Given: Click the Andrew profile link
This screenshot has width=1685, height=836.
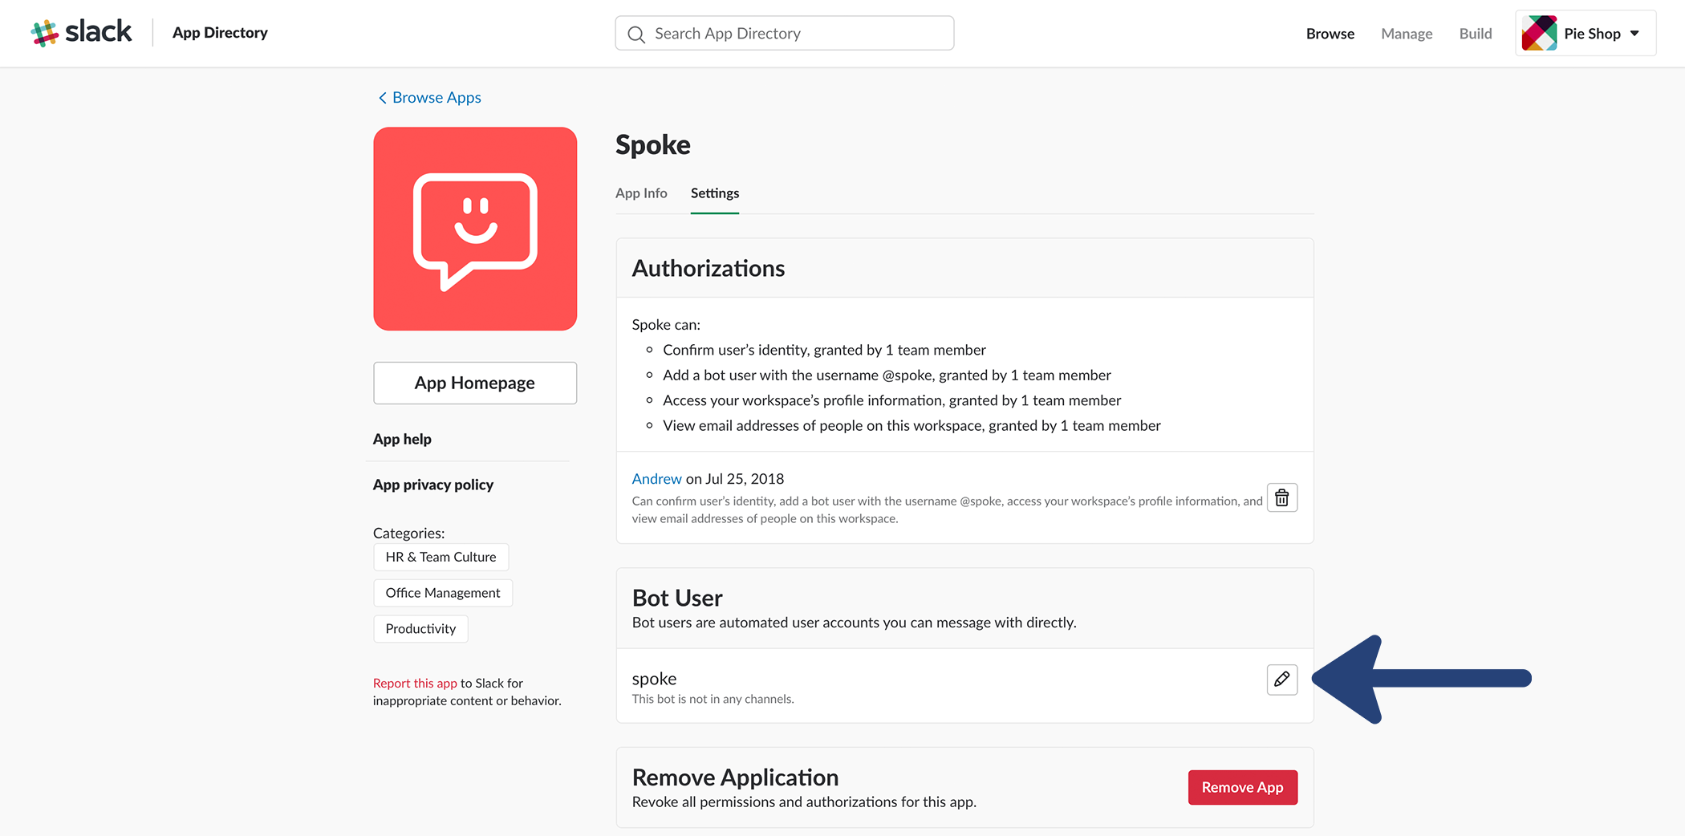Looking at the screenshot, I should click(x=656, y=478).
